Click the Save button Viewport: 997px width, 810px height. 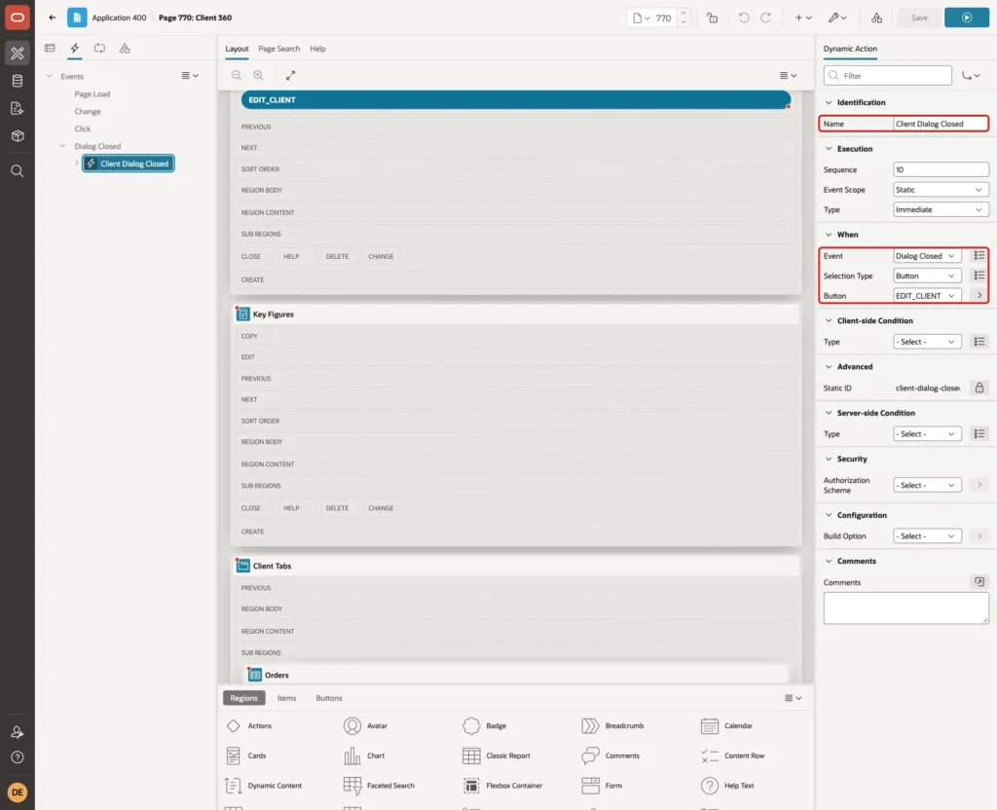(x=919, y=18)
